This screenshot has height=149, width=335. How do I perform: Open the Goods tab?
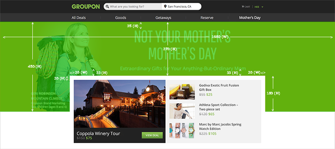(x=121, y=18)
